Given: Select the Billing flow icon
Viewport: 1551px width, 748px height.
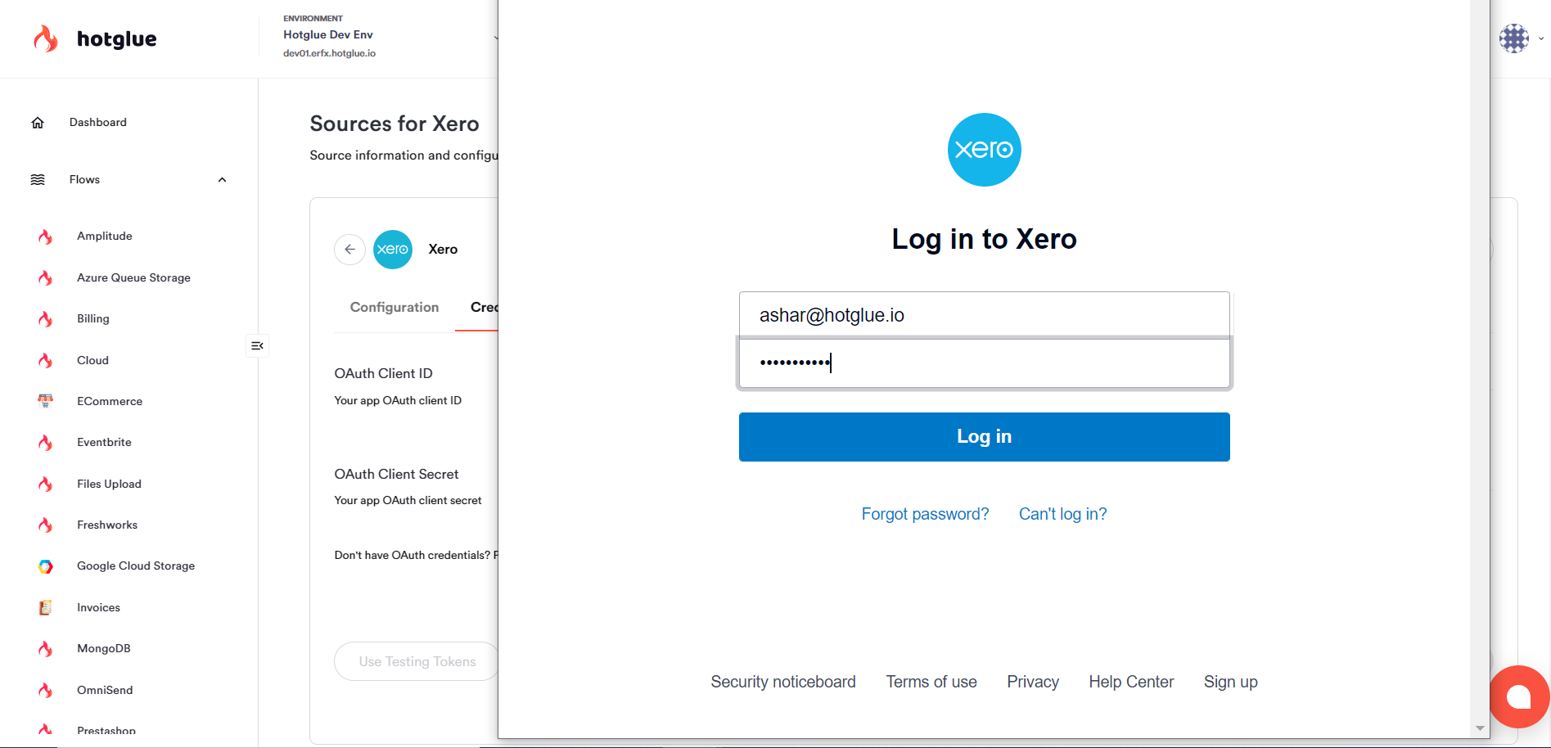Looking at the screenshot, I should click(x=46, y=319).
